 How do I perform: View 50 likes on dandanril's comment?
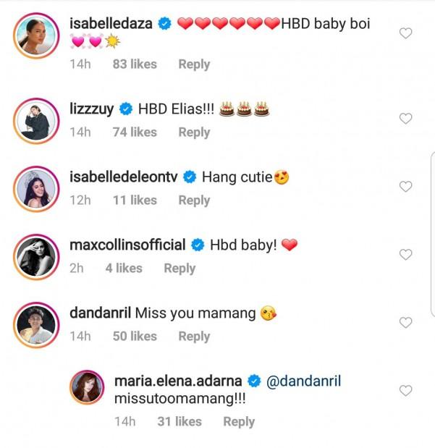(x=135, y=337)
